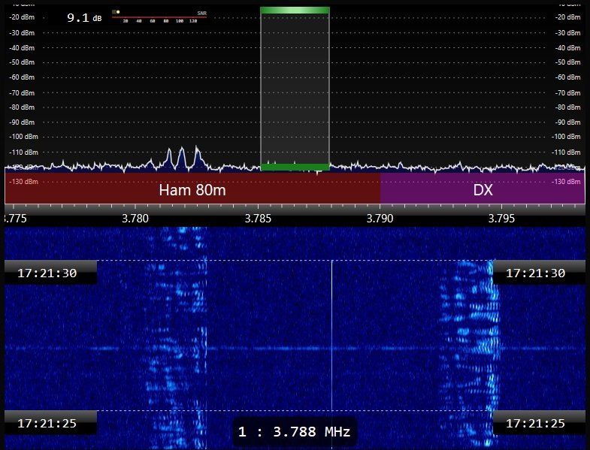Click the DX band segment label
This screenshot has height=450, width=590.
(483, 189)
